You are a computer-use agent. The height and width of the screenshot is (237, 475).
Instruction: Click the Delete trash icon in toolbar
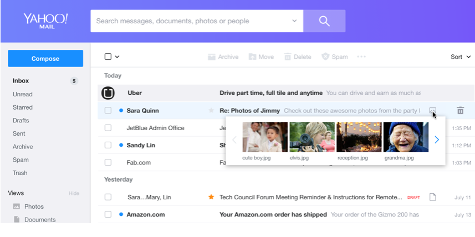coord(288,56)
